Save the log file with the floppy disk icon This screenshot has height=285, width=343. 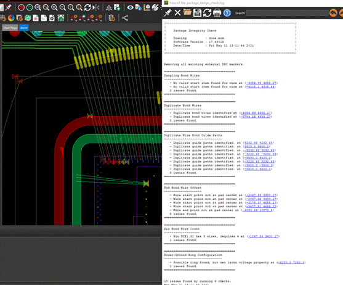point(197,13)
